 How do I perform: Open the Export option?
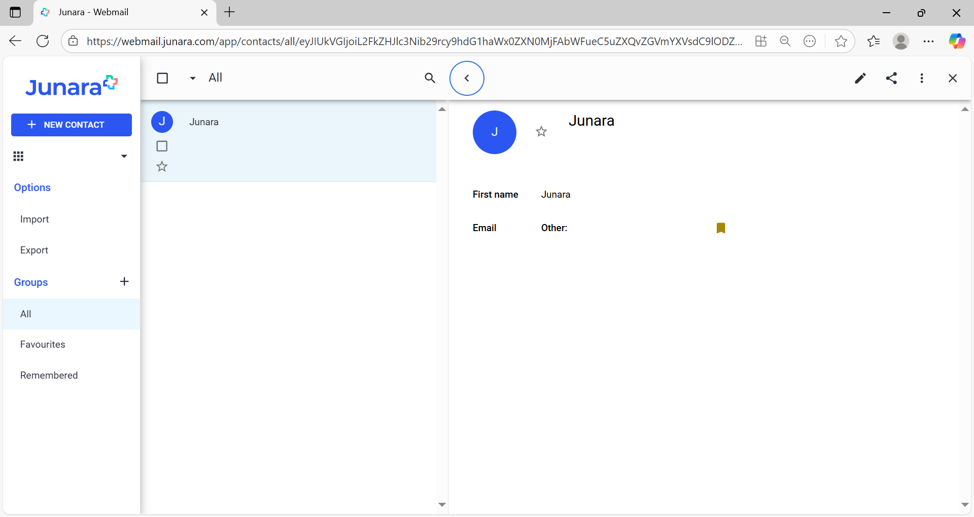coord(34,250)
